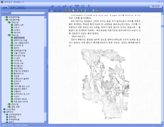
Task: Select 꽃바다 in the tree
Action: (16, 48)
